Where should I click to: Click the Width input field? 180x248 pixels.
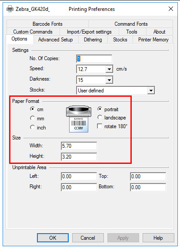click(79, 146)
